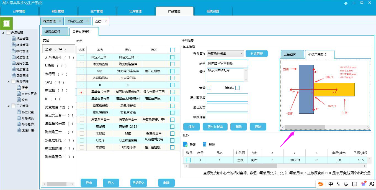Close the 自定义五金 tab
Viewport: 376px width, 190px height.
coord(87,21)
